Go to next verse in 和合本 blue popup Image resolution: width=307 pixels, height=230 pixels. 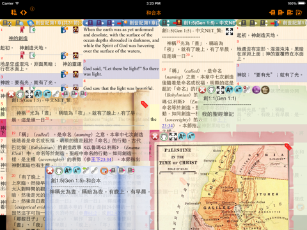coord(122,171)
